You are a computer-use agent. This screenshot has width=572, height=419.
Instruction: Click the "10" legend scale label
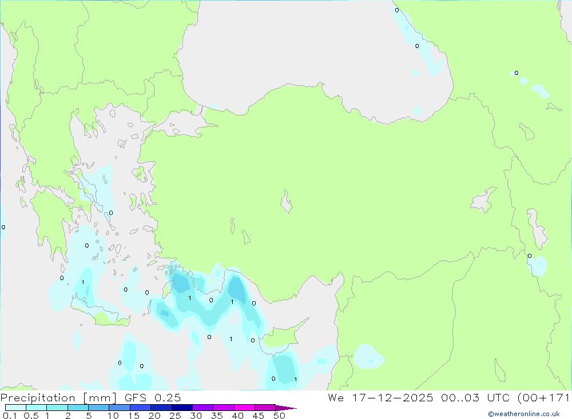113,416
